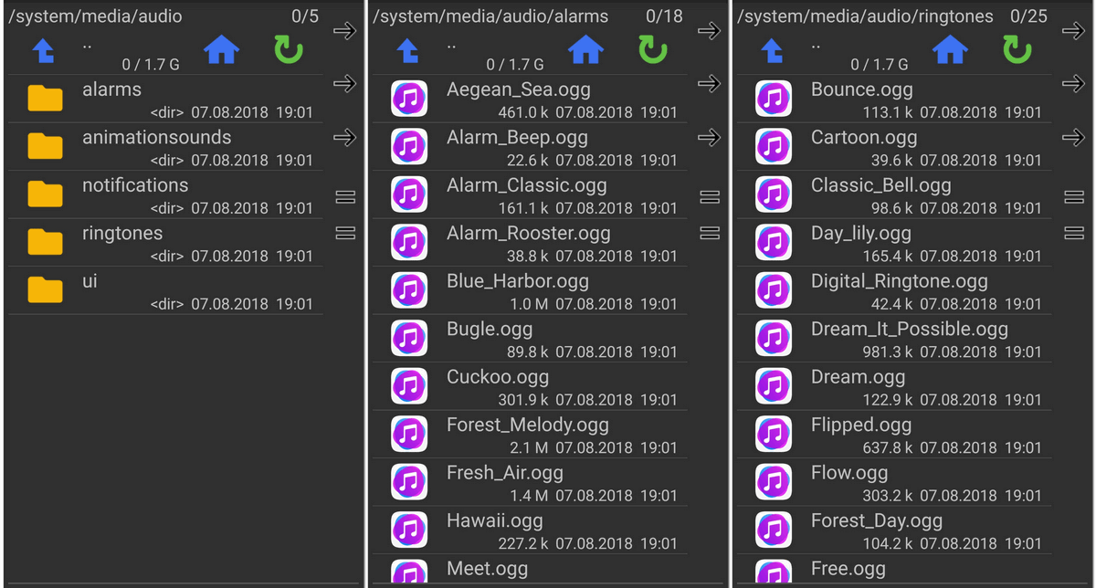
Task: Click the upper handle icon beside Classic_Bell.ogg
Action: (1074, 197)
